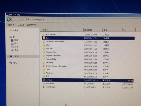The height and width of the screenshot is (106, 141).
Task: Select System Volume Information folder icon
Action: tap(44, 66)
